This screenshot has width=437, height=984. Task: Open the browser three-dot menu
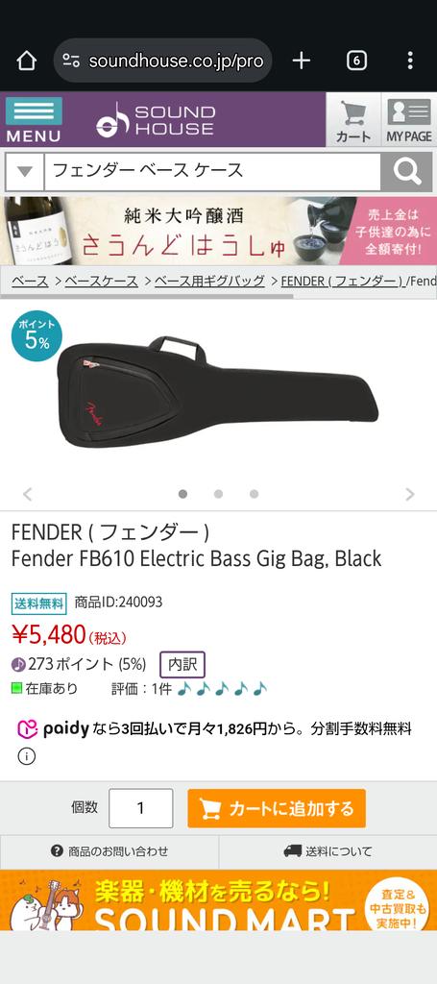[410, 61]
